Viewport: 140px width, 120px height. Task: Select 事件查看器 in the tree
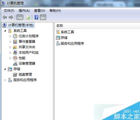pos(27,42)
